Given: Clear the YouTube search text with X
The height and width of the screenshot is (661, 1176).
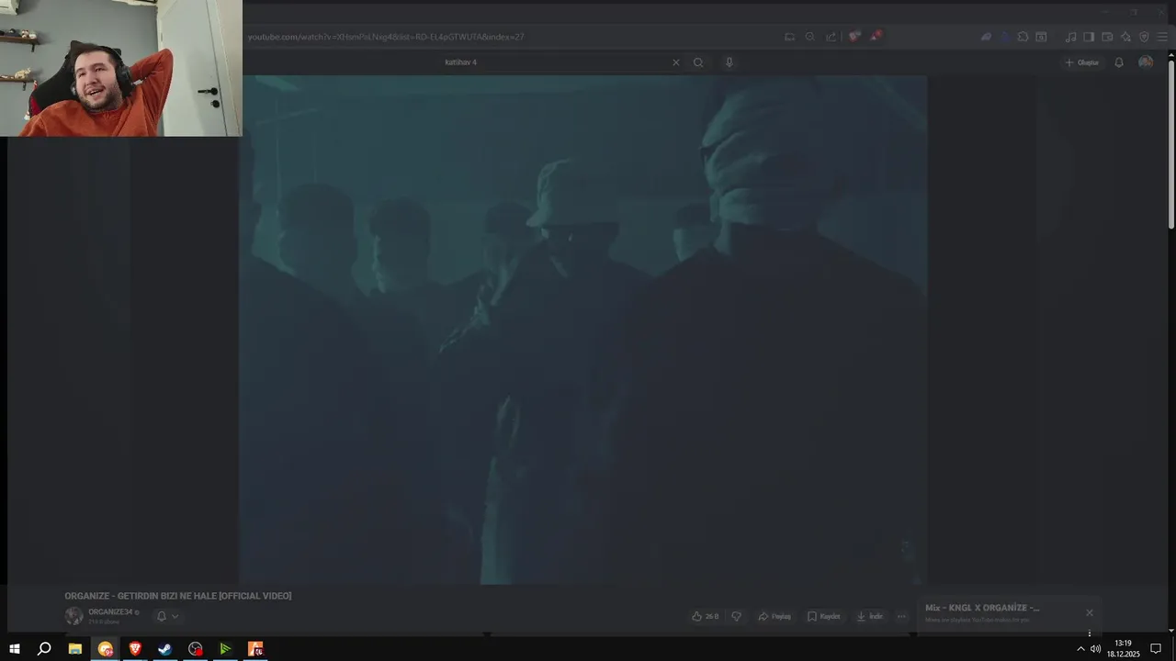Looking at the screenshot, I should pos(676,62).
